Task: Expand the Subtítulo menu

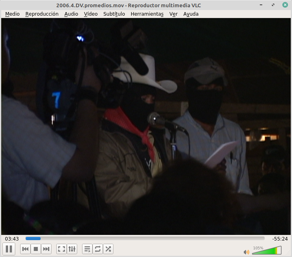Action: [x=114, y=14]
